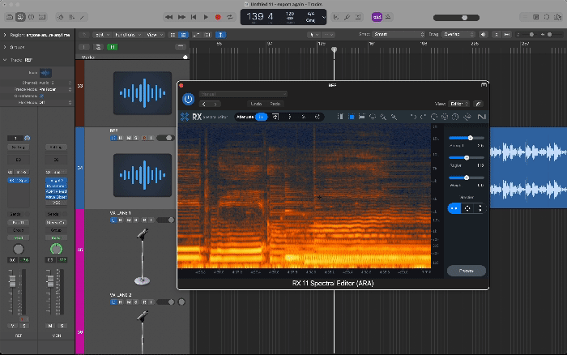Toggle the Inspector button in control bar
567x355 pixels.
click(20, 17)
